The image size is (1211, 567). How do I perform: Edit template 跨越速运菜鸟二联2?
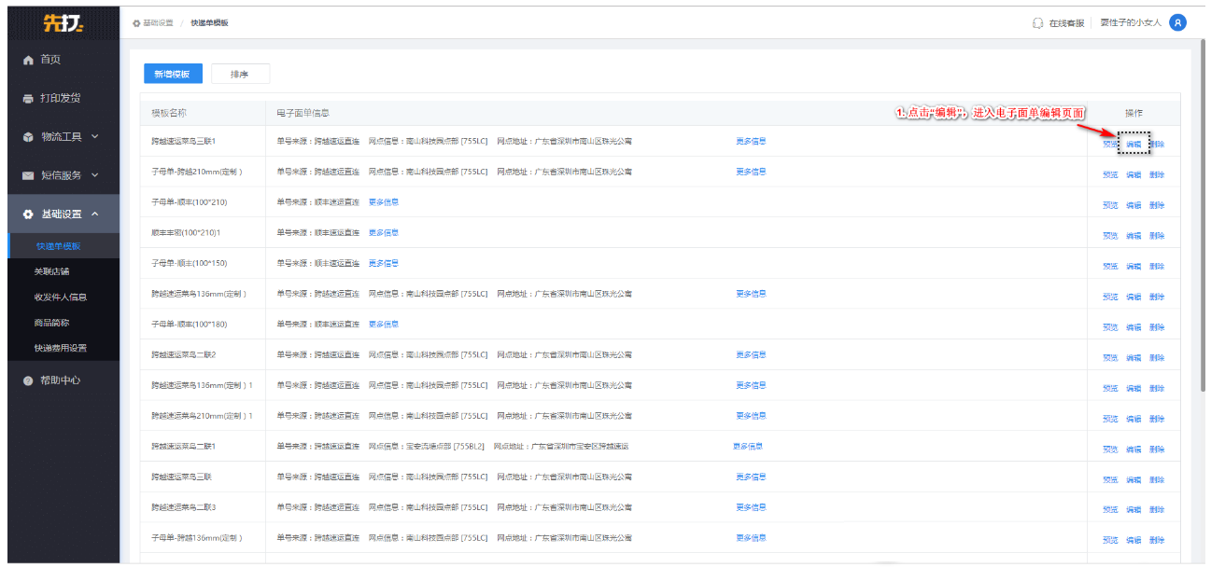coord(1134,357)
